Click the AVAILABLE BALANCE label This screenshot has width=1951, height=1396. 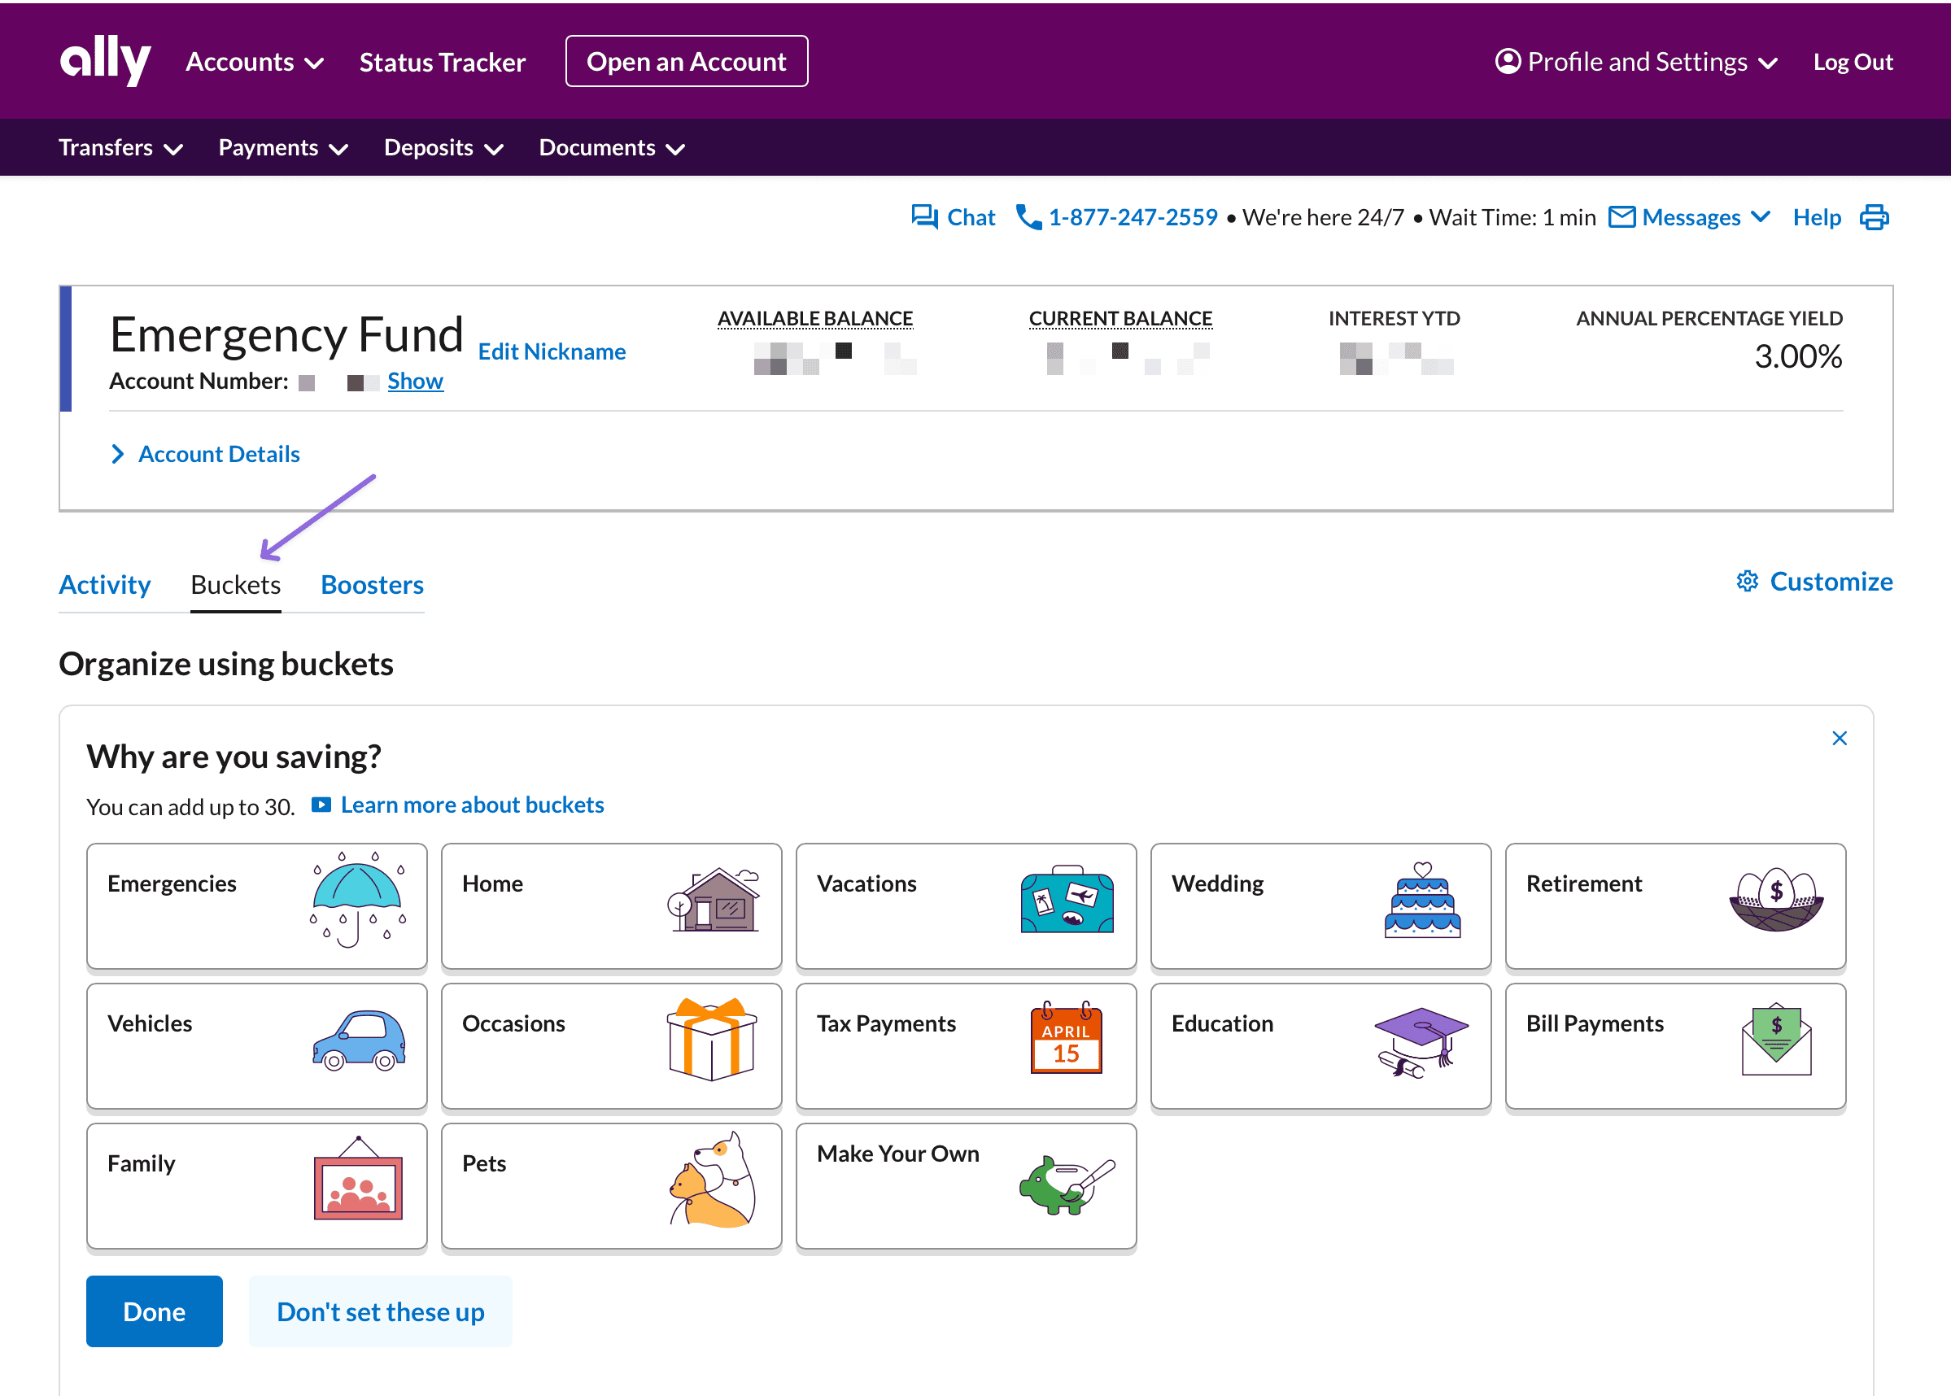tap(816, 319)
